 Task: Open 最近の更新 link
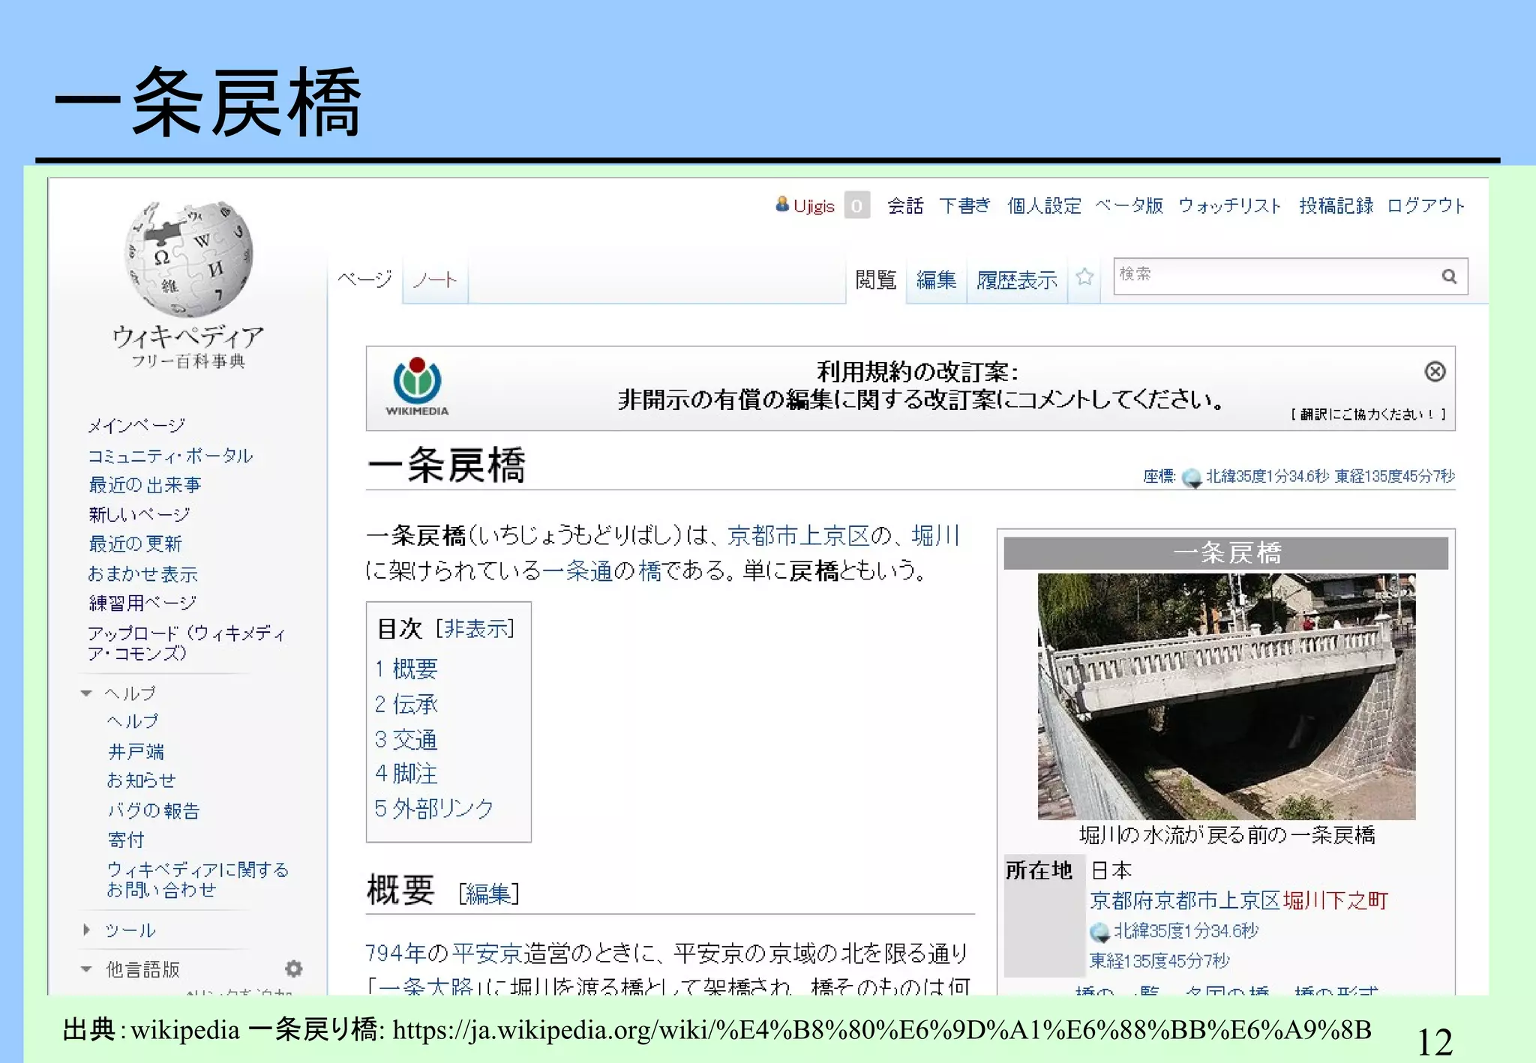click(135, 543)
